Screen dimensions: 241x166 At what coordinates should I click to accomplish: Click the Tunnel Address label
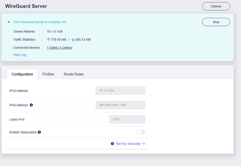click(24, 31)
